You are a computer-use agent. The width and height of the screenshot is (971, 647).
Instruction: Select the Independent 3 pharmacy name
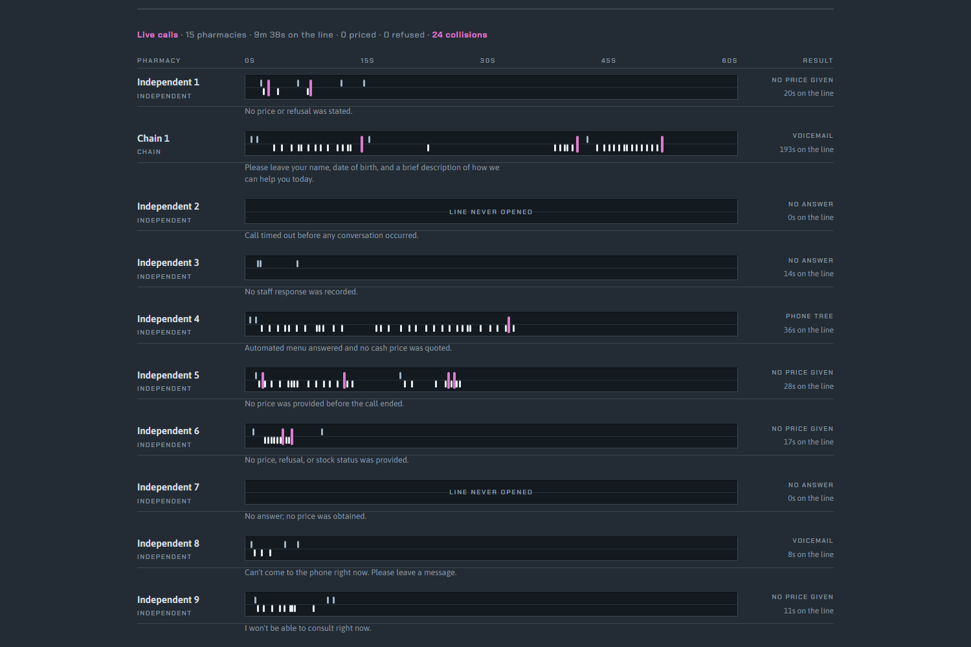(168, 263)
